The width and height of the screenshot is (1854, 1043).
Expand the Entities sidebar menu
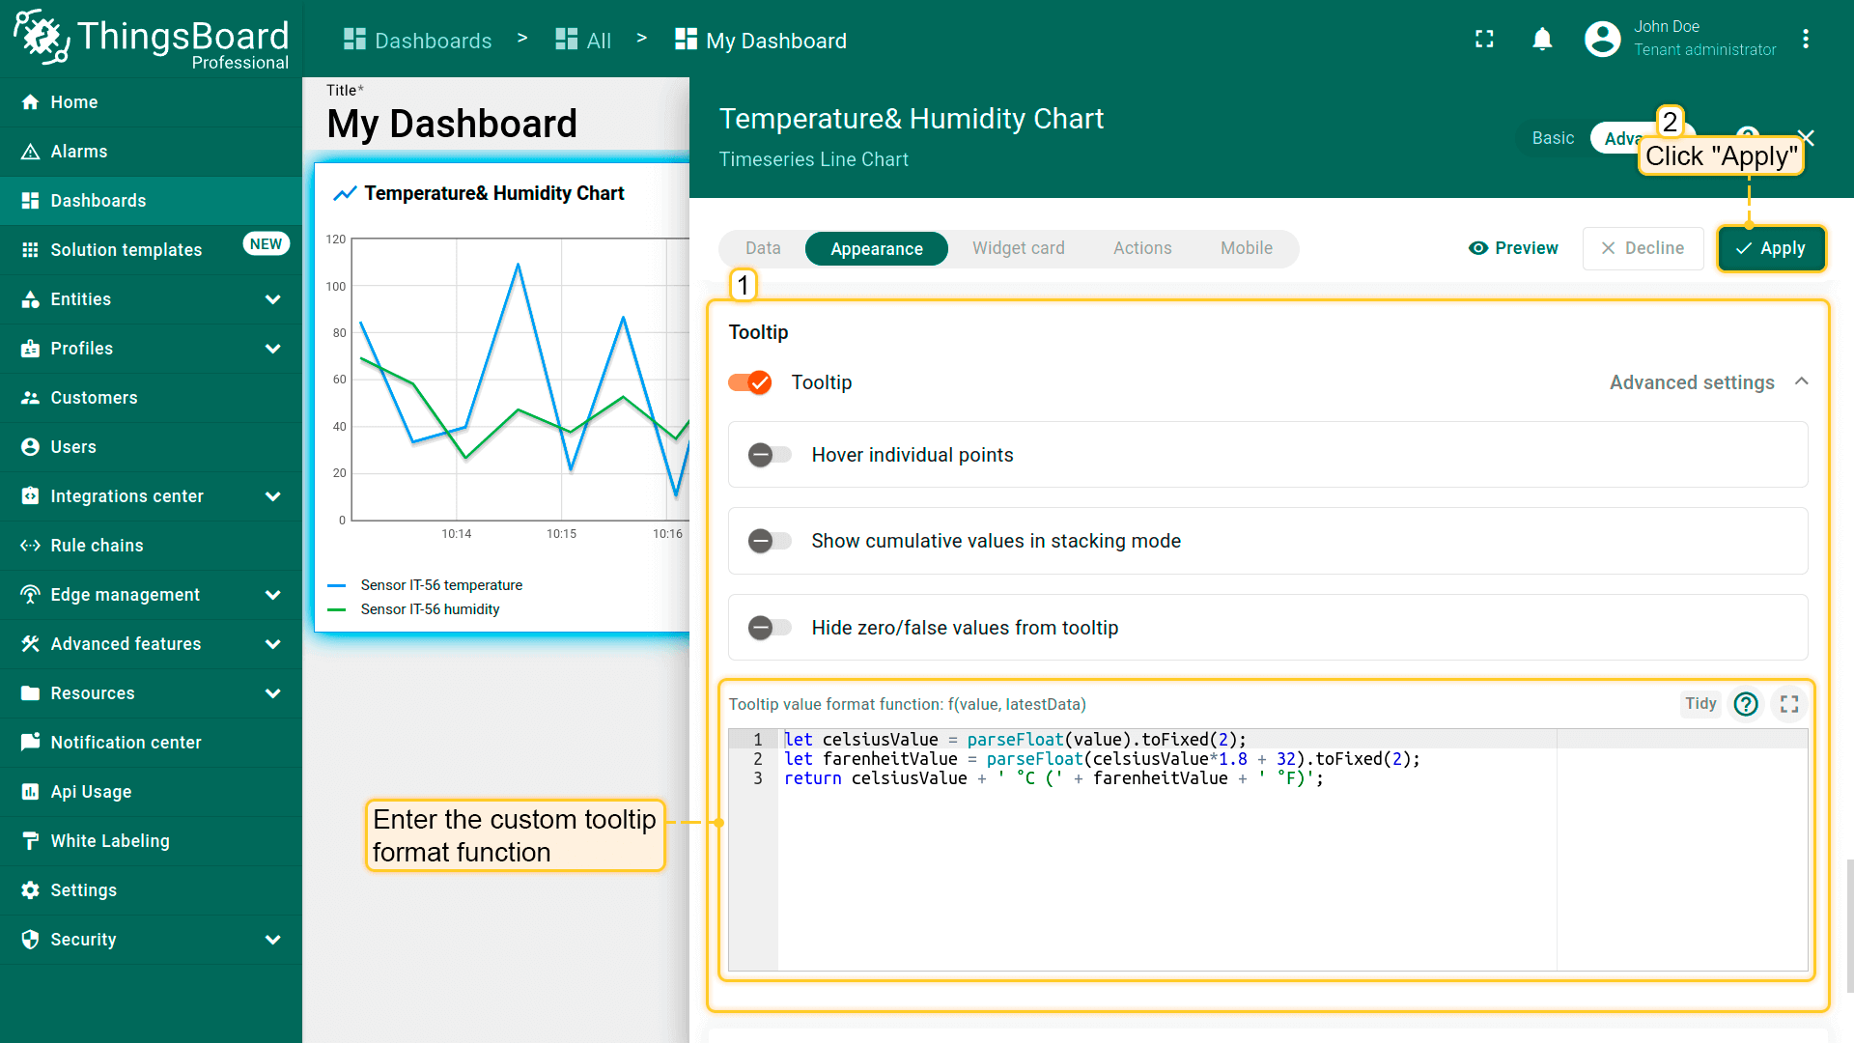[x=272, y=299]
